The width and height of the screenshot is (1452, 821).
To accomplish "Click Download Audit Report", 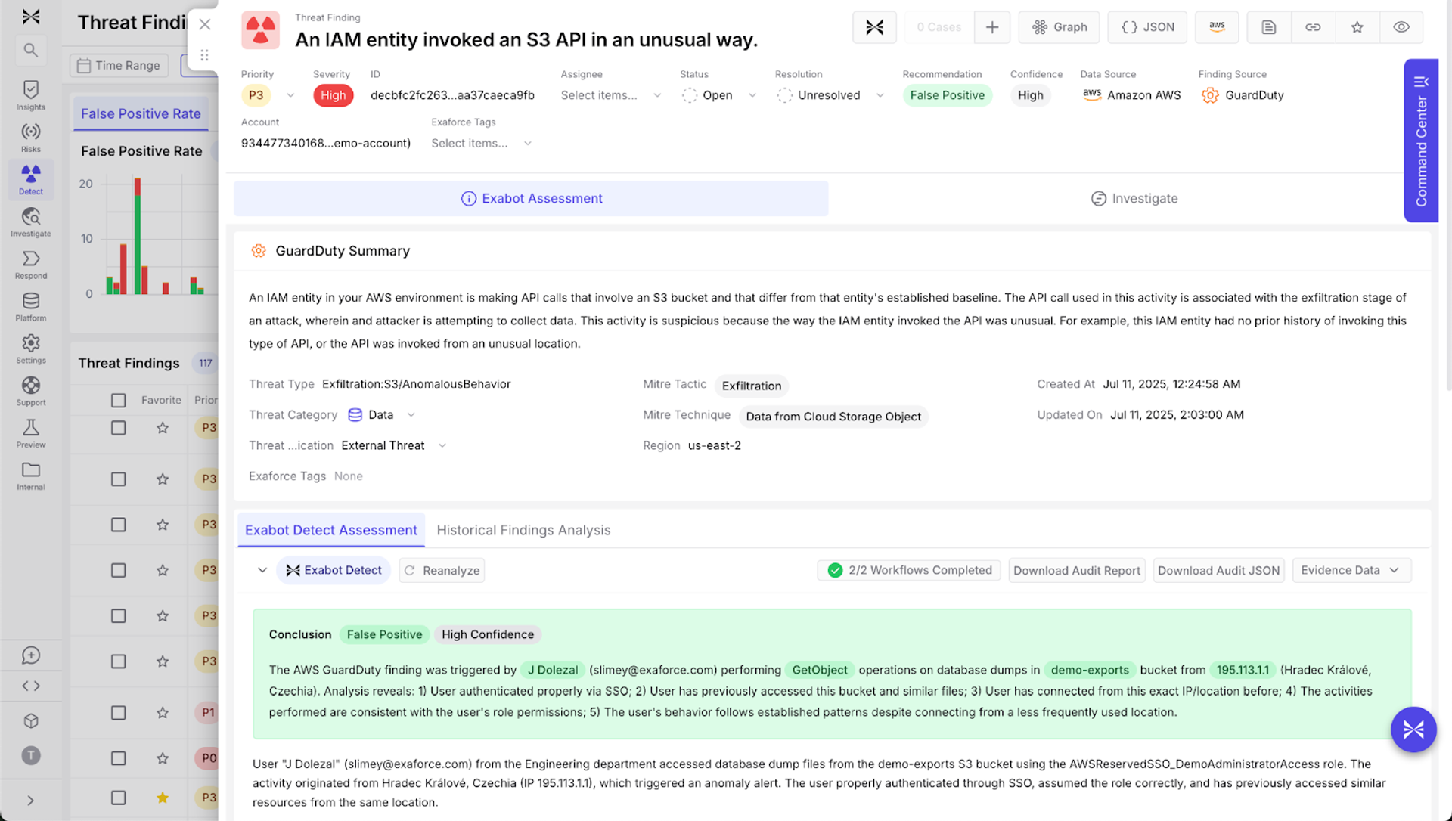I will (x=1077, y=570).
